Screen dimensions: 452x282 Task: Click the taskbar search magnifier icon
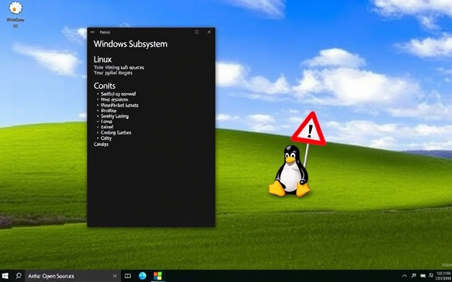tap(19, 276)
